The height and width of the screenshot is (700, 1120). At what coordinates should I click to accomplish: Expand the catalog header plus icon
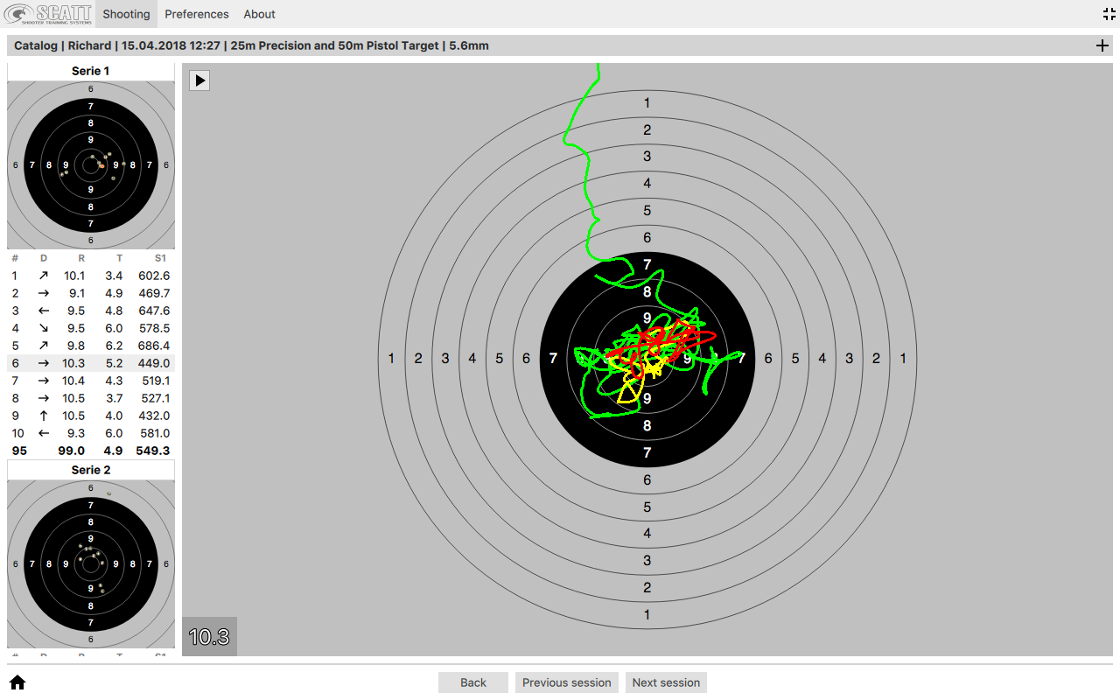click(x=1102, y=45)
